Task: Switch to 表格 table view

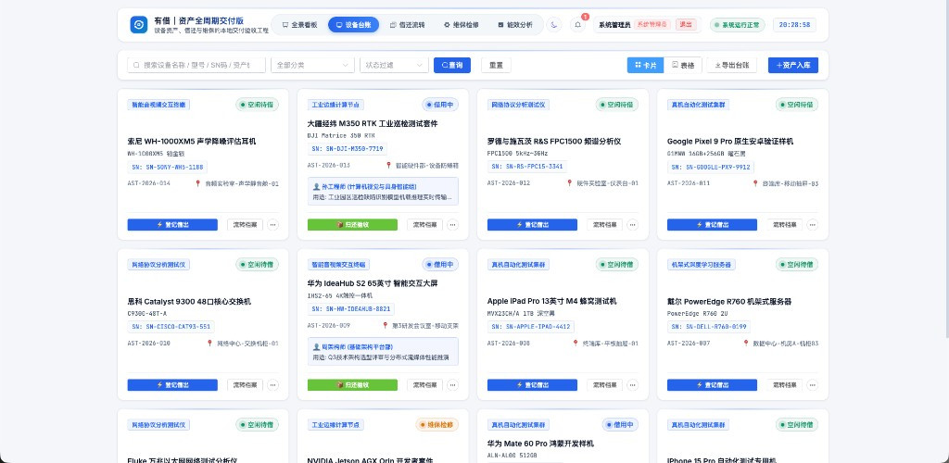Action: 683,65
